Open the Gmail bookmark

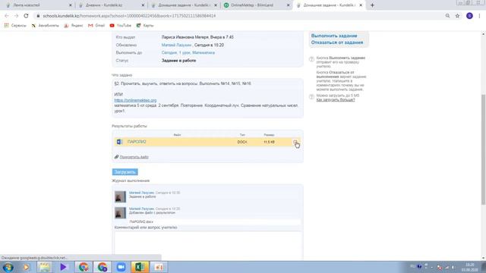click(x=96, y=25)
